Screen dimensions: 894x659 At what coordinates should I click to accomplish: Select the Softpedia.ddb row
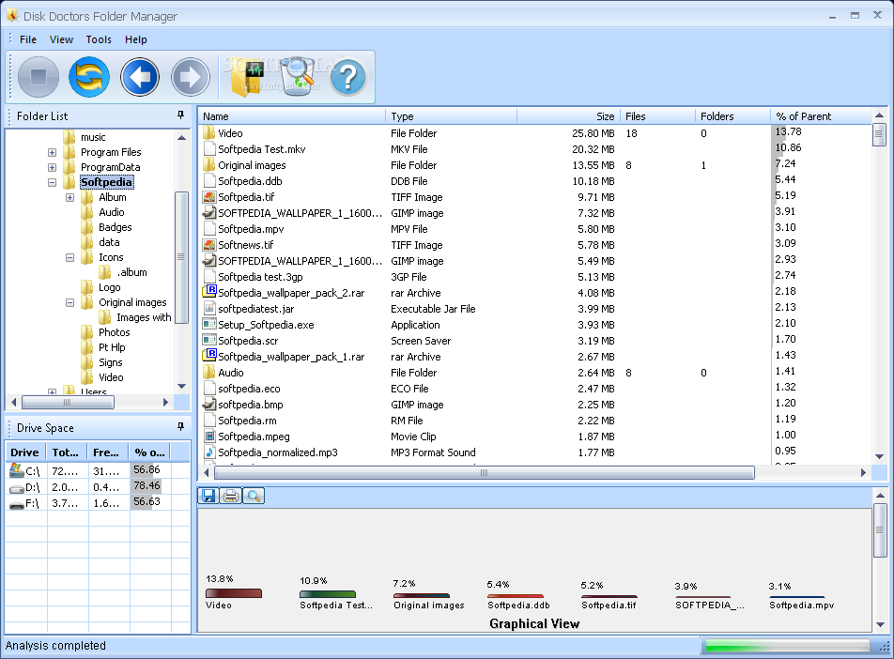click(535, 181)
